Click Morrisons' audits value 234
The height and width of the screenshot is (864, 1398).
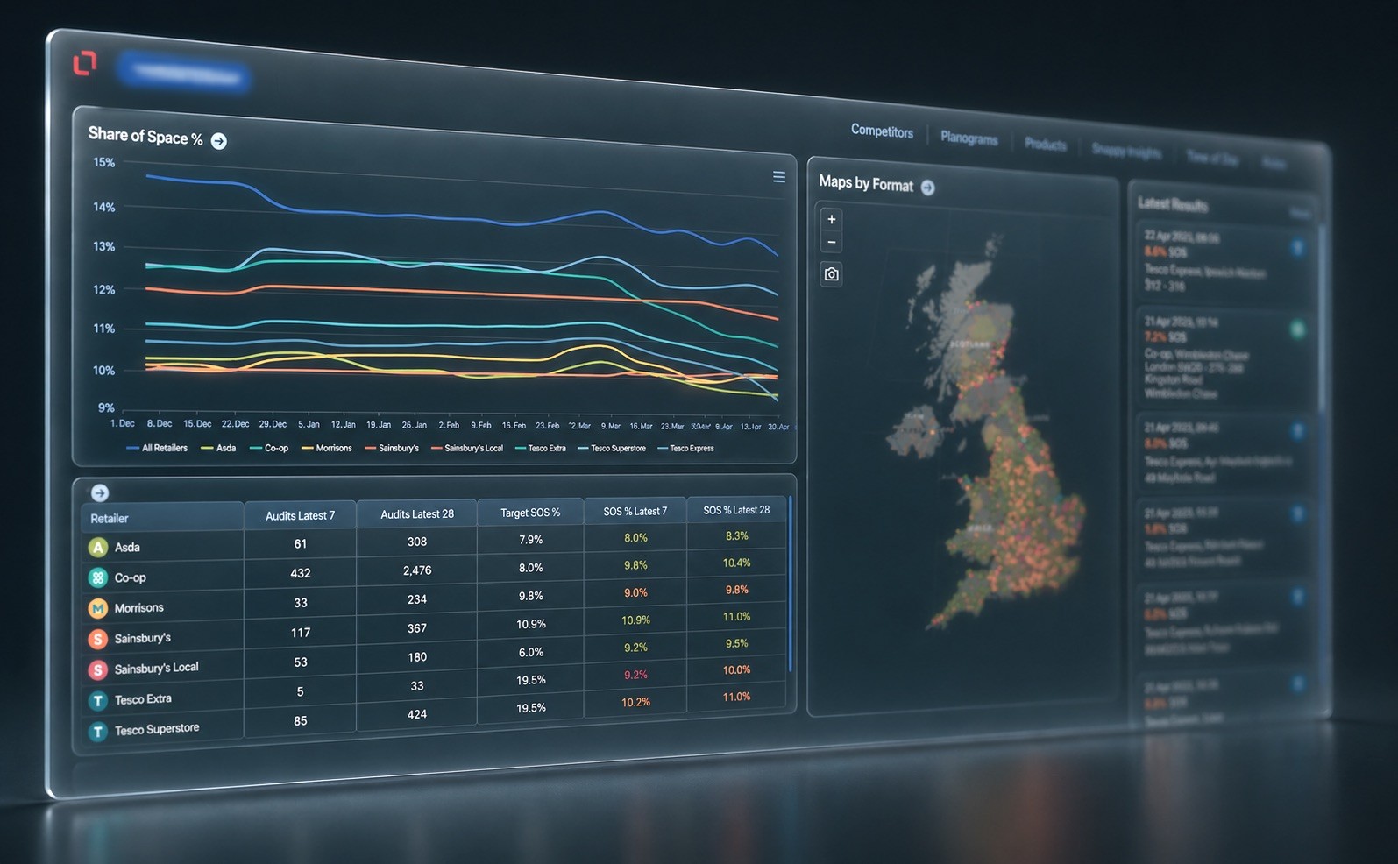click(417, 599)
